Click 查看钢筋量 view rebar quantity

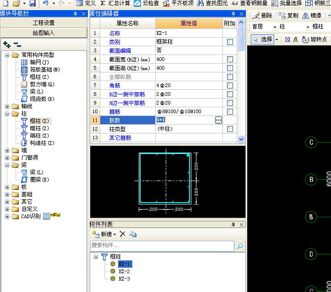coord(250,3)
